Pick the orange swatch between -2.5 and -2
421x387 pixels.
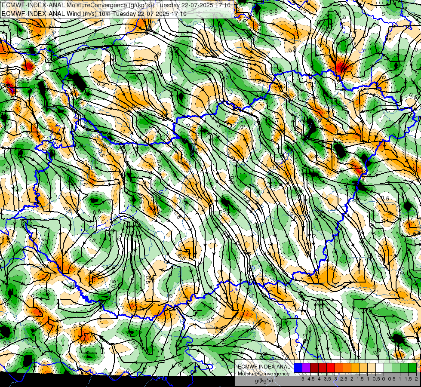[x=347, y=368]
